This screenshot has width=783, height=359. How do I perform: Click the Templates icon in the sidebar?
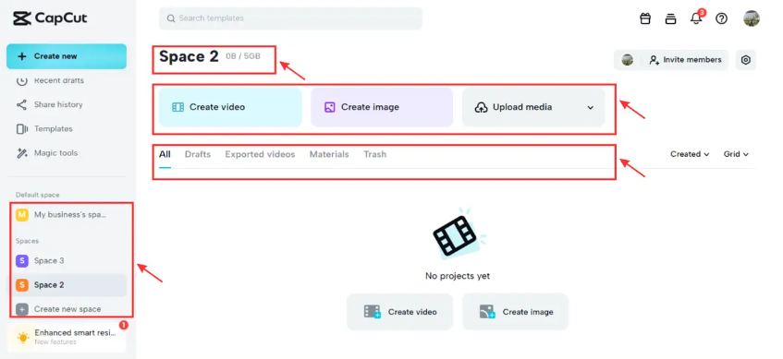click(x=21, y=129)
